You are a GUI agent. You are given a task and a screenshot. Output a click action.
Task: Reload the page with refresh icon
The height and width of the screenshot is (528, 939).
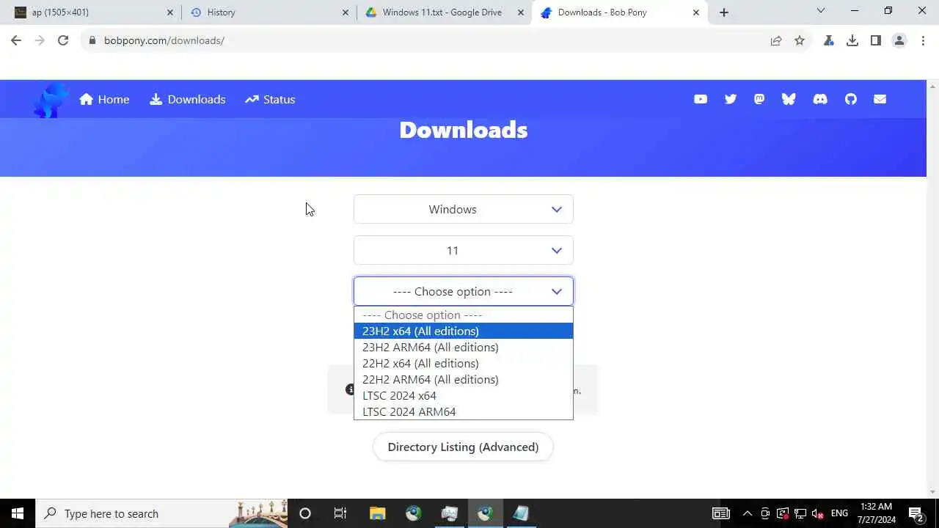pos(63,40)
